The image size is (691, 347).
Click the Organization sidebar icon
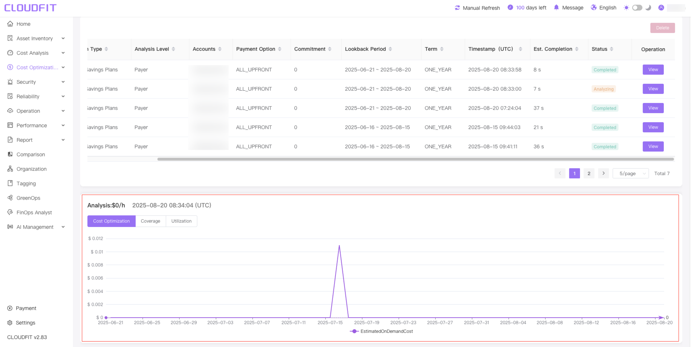[10, 169]
